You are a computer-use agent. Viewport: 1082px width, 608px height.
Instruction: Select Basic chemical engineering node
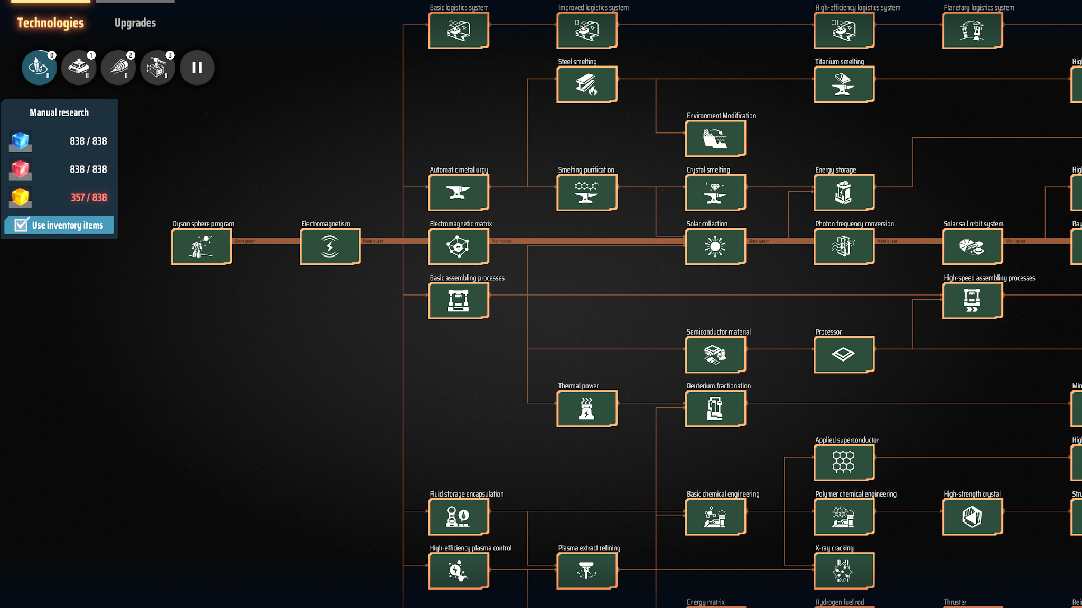coord(716,517)
